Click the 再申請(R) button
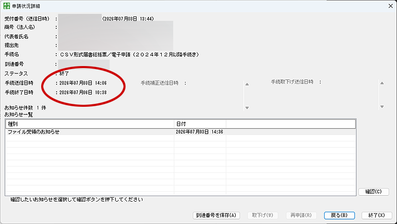Image resolution: width=397 pixels, height=224 pixels. pyautogui.click(x=301, y=216)
